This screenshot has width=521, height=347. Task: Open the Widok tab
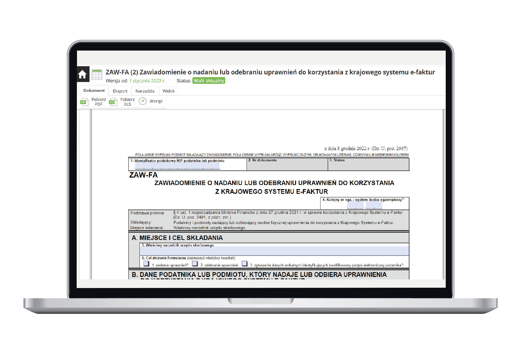(x=169, y=91)
